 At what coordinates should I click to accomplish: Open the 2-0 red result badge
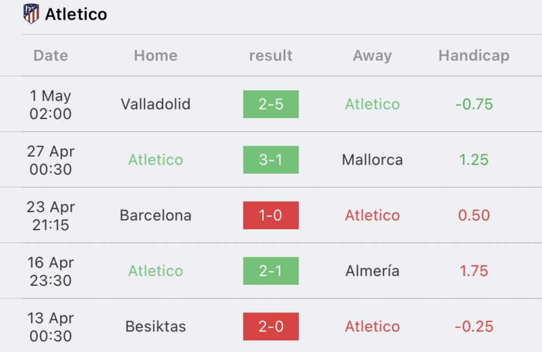click(270, 327)
